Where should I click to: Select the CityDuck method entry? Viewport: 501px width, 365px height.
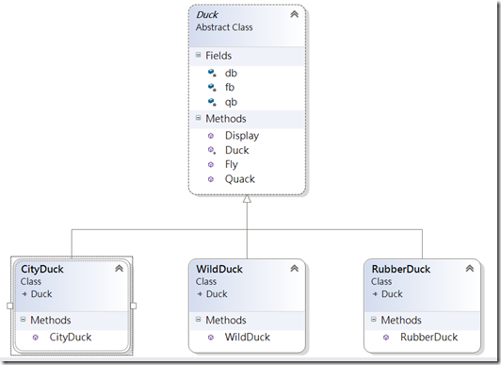click(71, 337)
